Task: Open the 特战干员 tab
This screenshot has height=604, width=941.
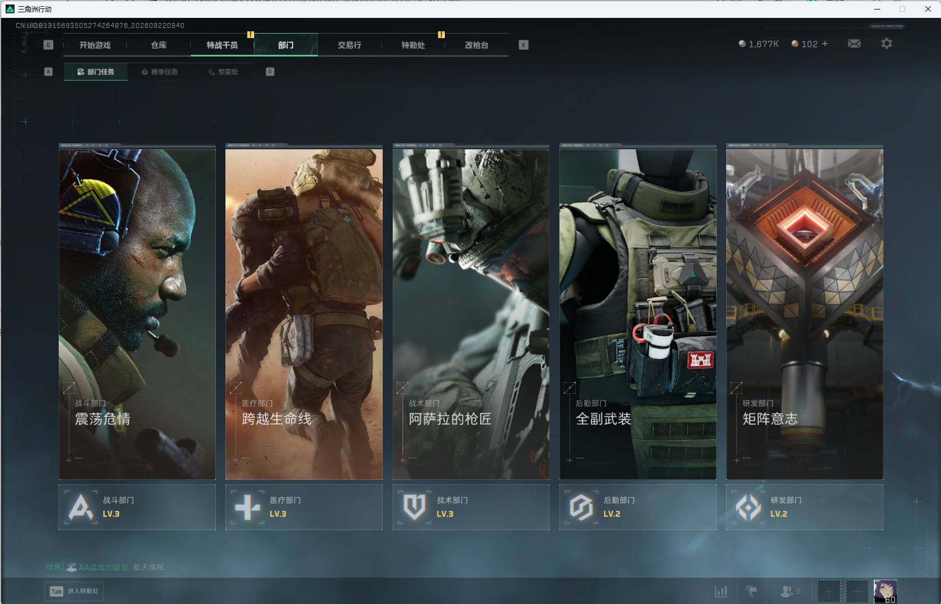Action: tap(222, 45)
